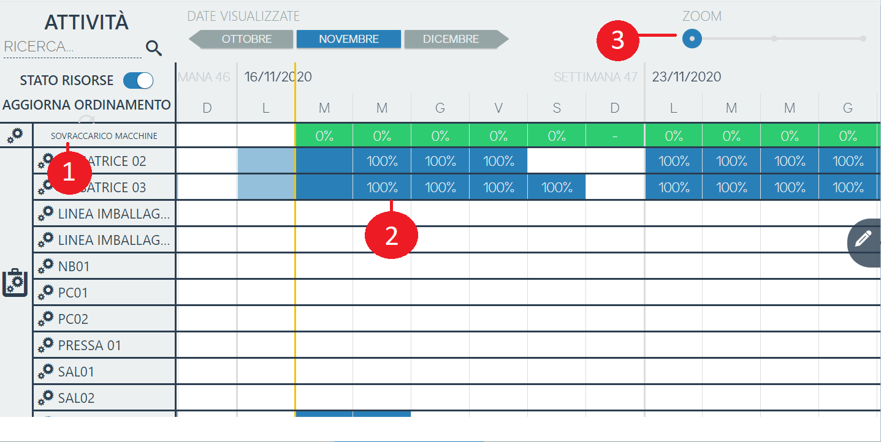Click gear icon beside SAL02

[45, 398]
